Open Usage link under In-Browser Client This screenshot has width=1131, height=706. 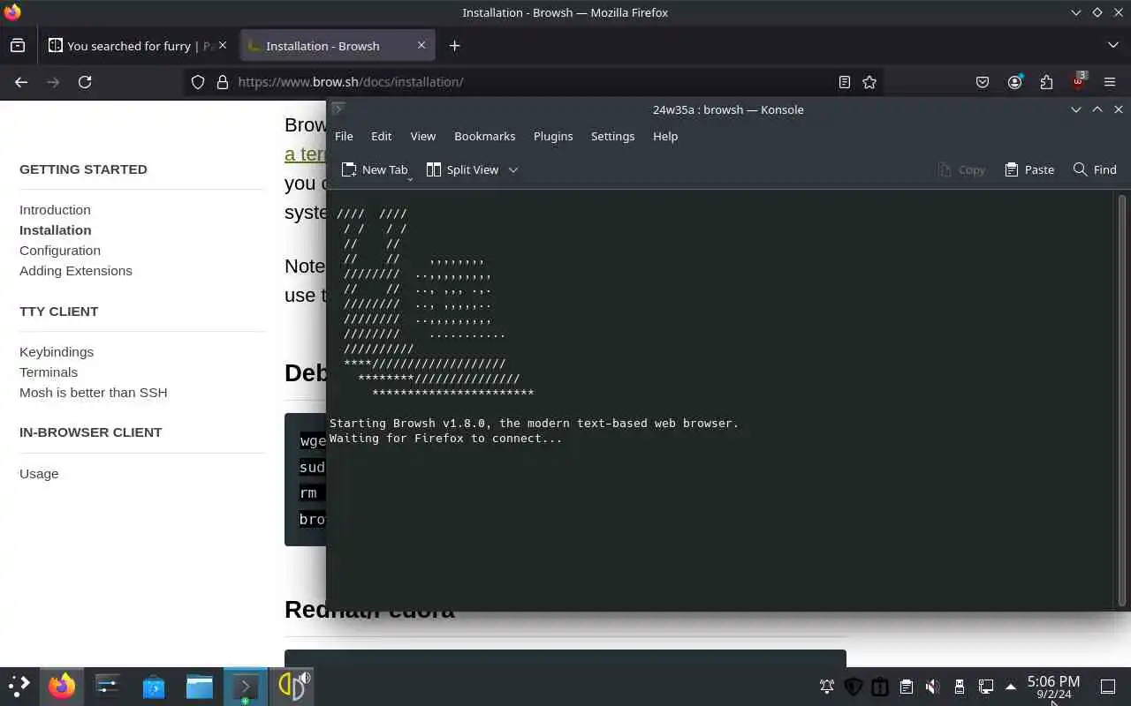click(39, 474)
